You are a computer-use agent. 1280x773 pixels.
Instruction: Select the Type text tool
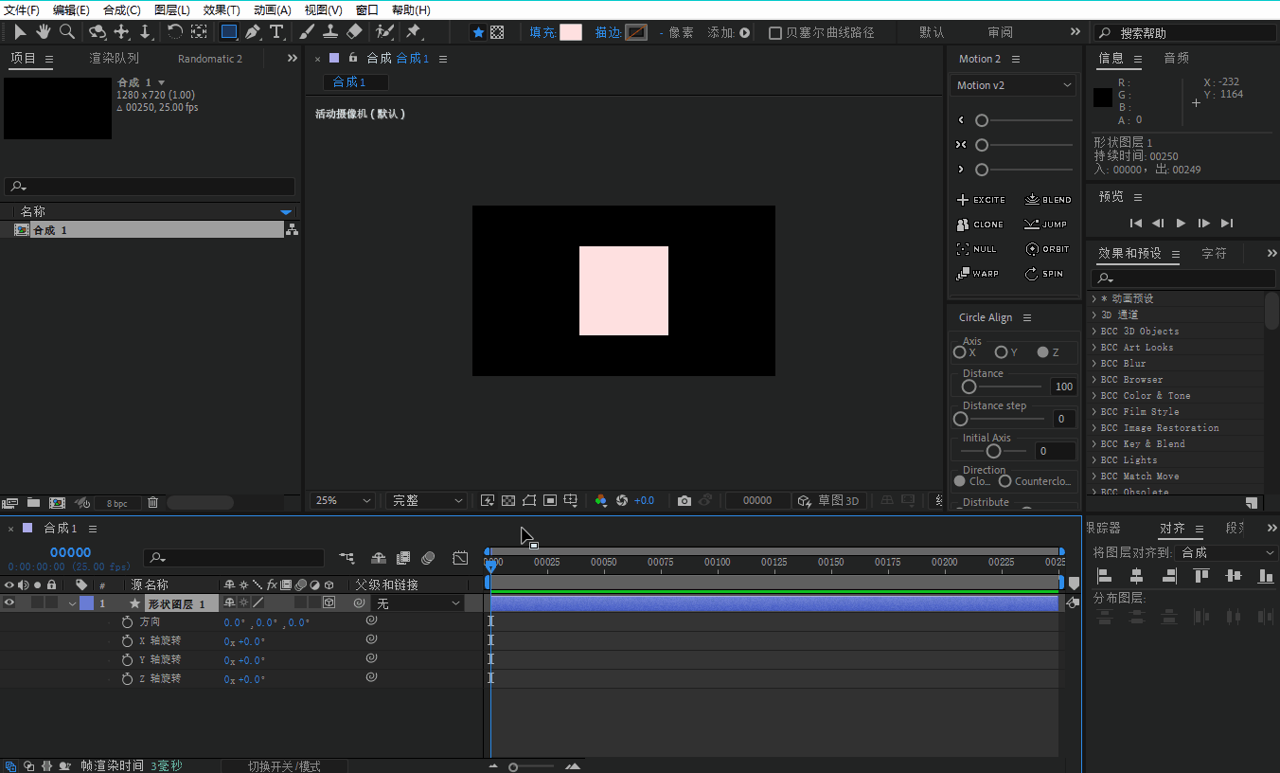click(x=276, y=32)
